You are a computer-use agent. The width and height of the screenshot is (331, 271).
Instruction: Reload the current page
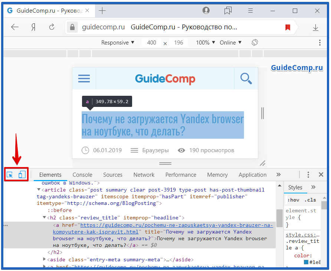click(52, 27)
